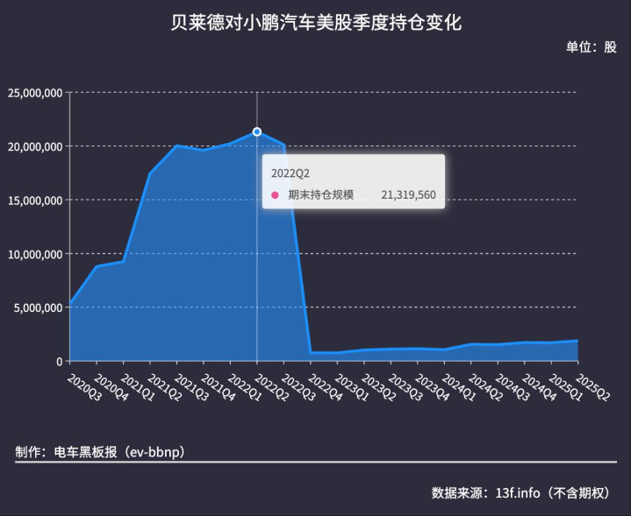This screenshot has width=631, height=516.
Task: Click the 2023Q3 x-axis label
Action: [405, 387]
